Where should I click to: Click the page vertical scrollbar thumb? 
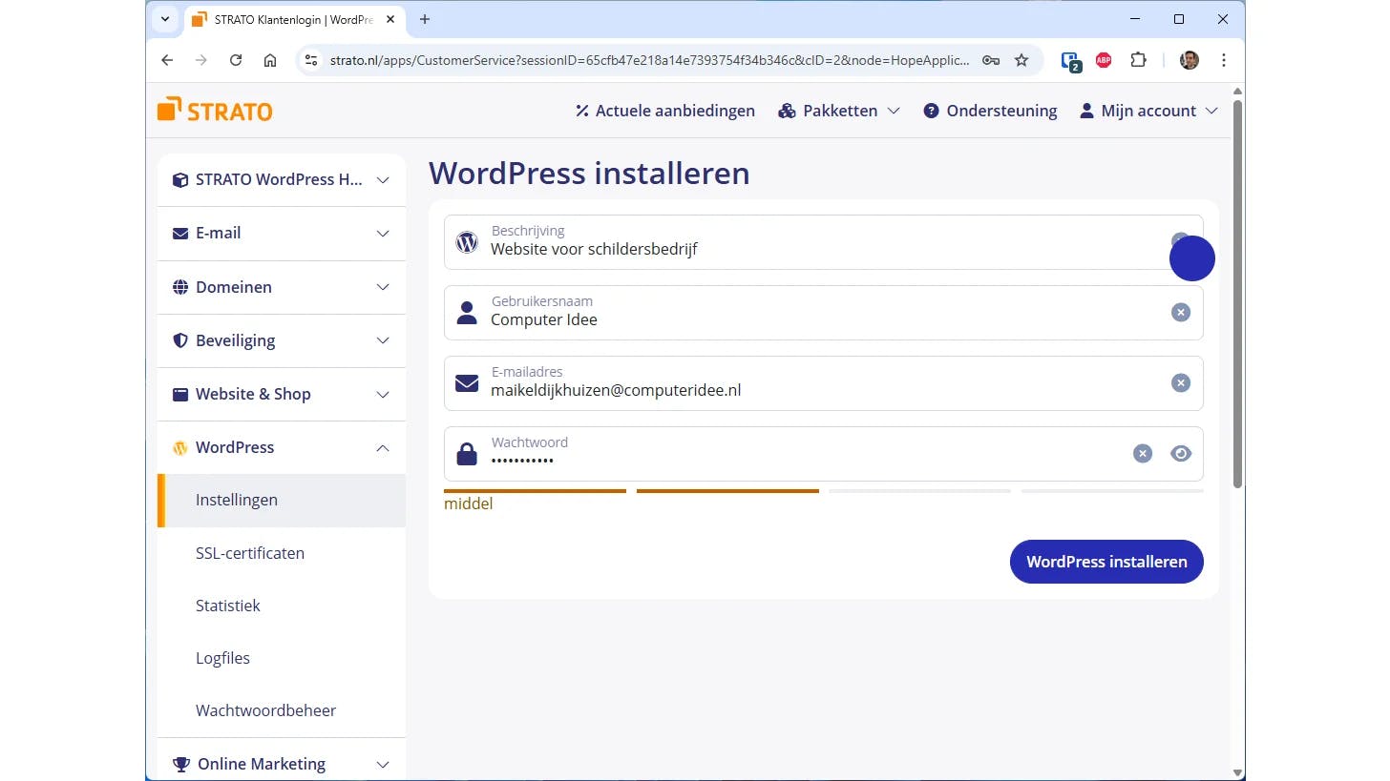pyautogui.click(x=1238, y=294)
